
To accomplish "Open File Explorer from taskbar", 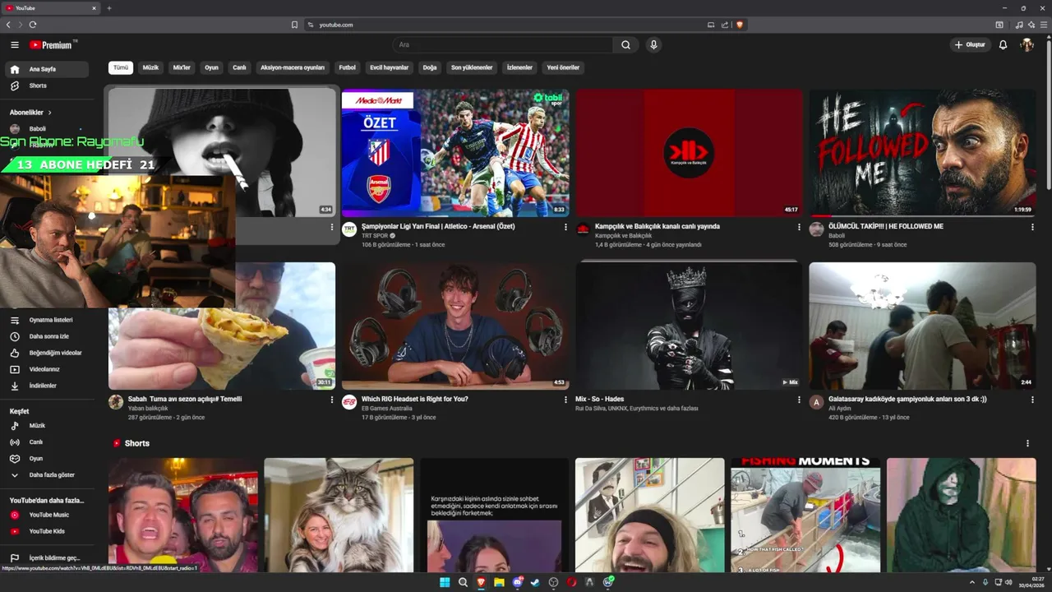I will (x=499, y=582).
